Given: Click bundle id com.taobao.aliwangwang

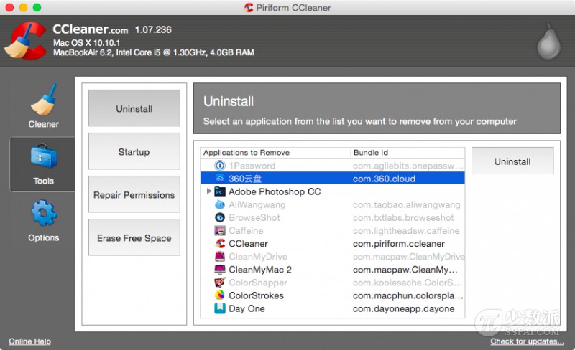Looking at the screenshot, I should click(x=406, y=204).
